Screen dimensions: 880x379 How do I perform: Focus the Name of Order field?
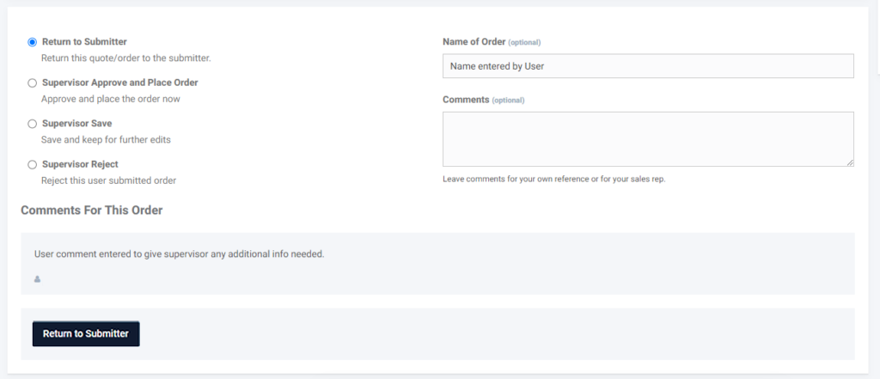point(647,66)
